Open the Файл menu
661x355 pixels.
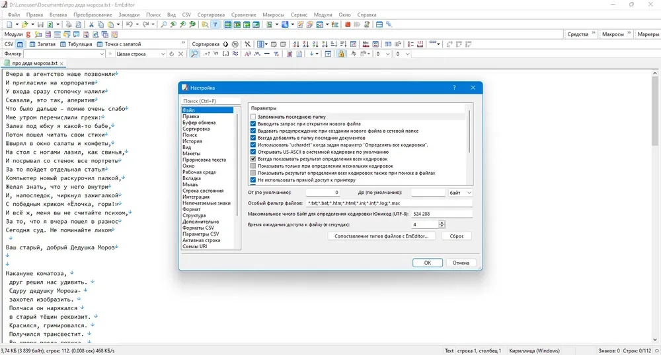pos(13,15)
